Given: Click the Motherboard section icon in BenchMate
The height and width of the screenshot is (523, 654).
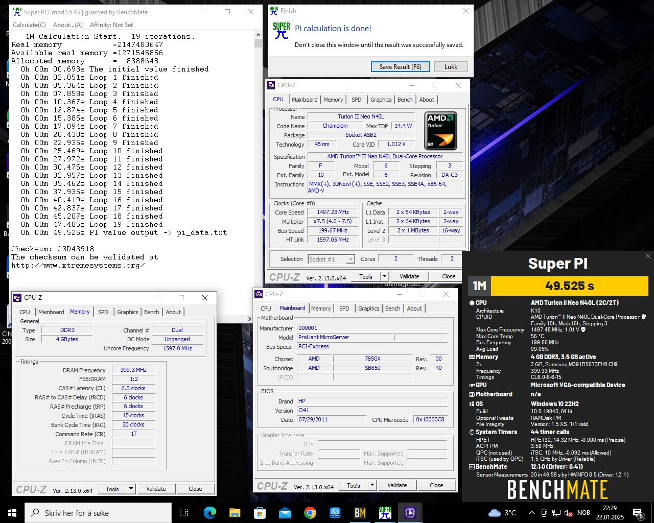Looking at the screenshot, I should [472, 394].
